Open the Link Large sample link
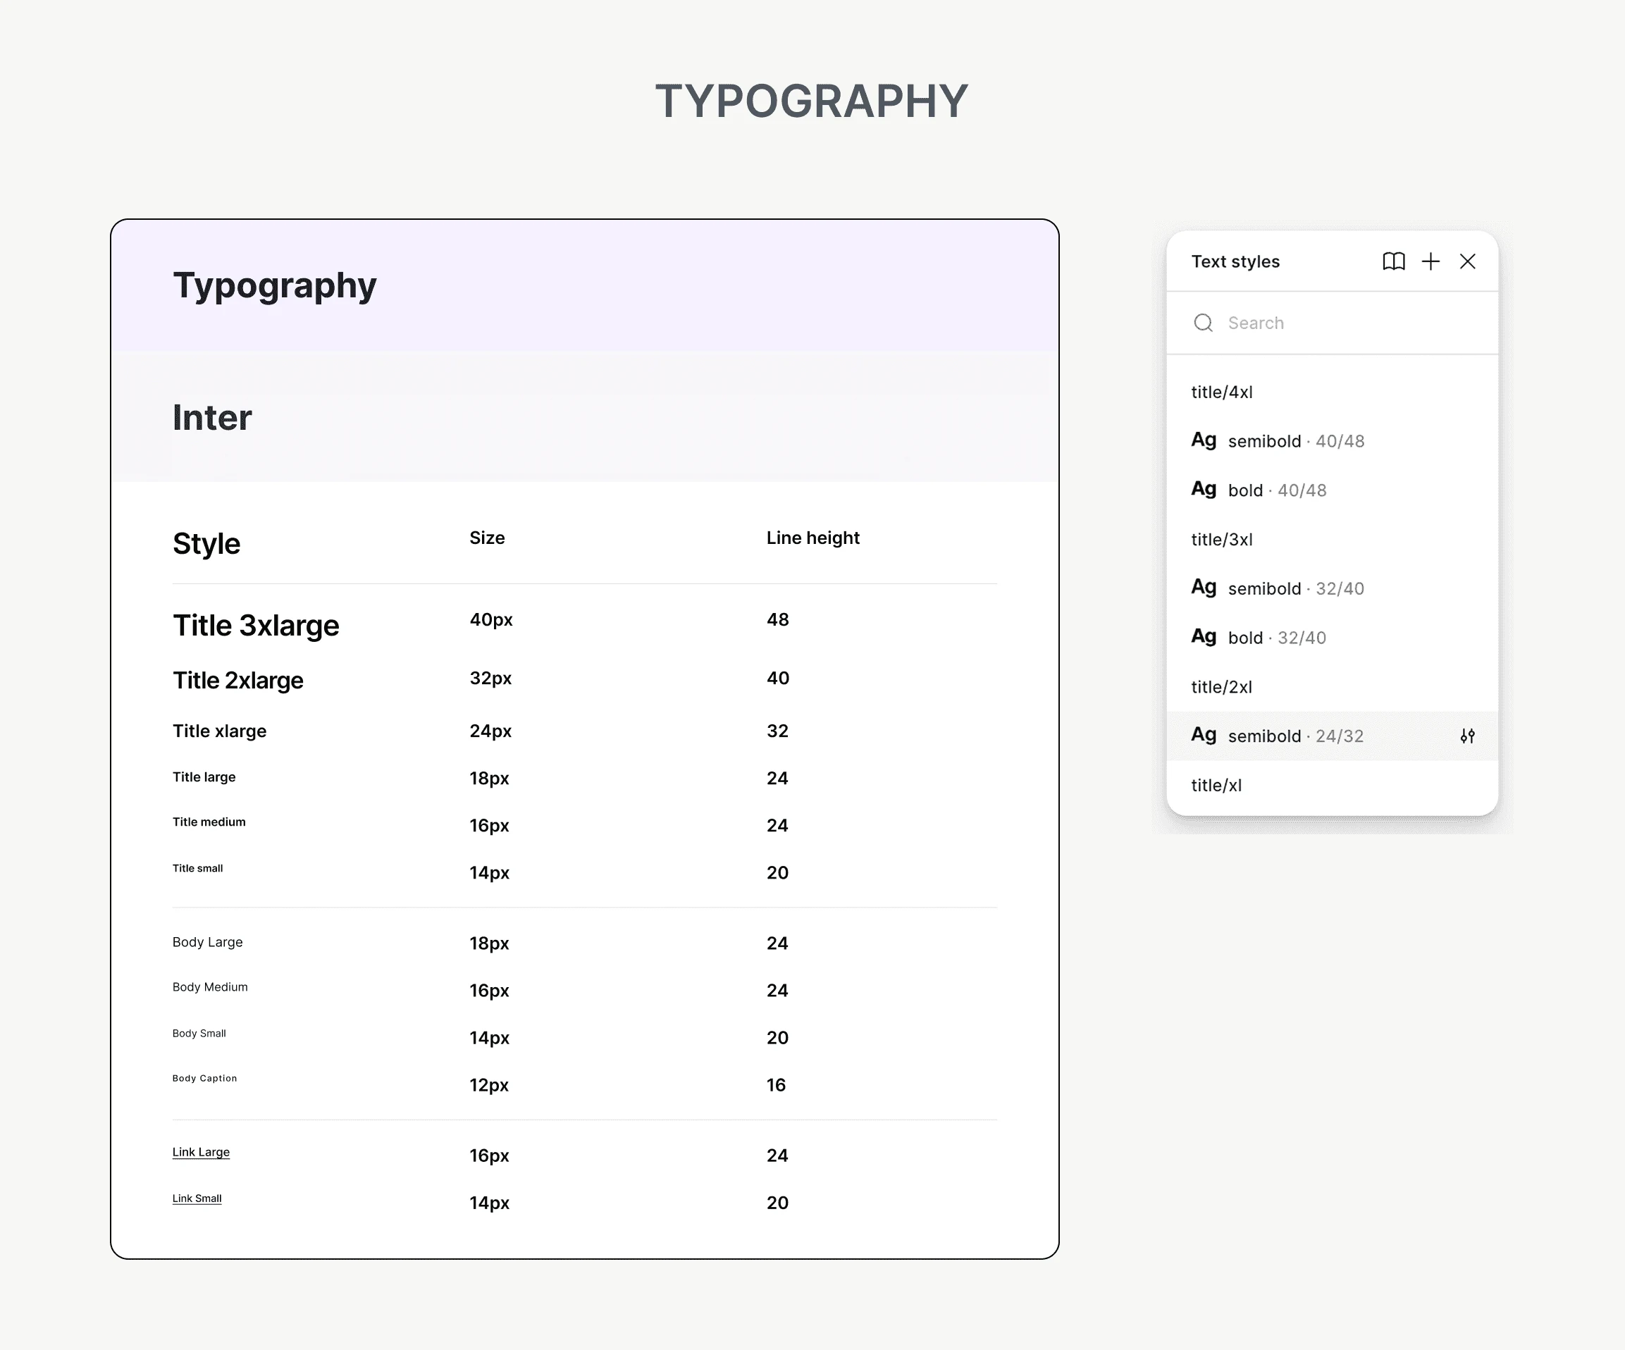 [202, 1152]
